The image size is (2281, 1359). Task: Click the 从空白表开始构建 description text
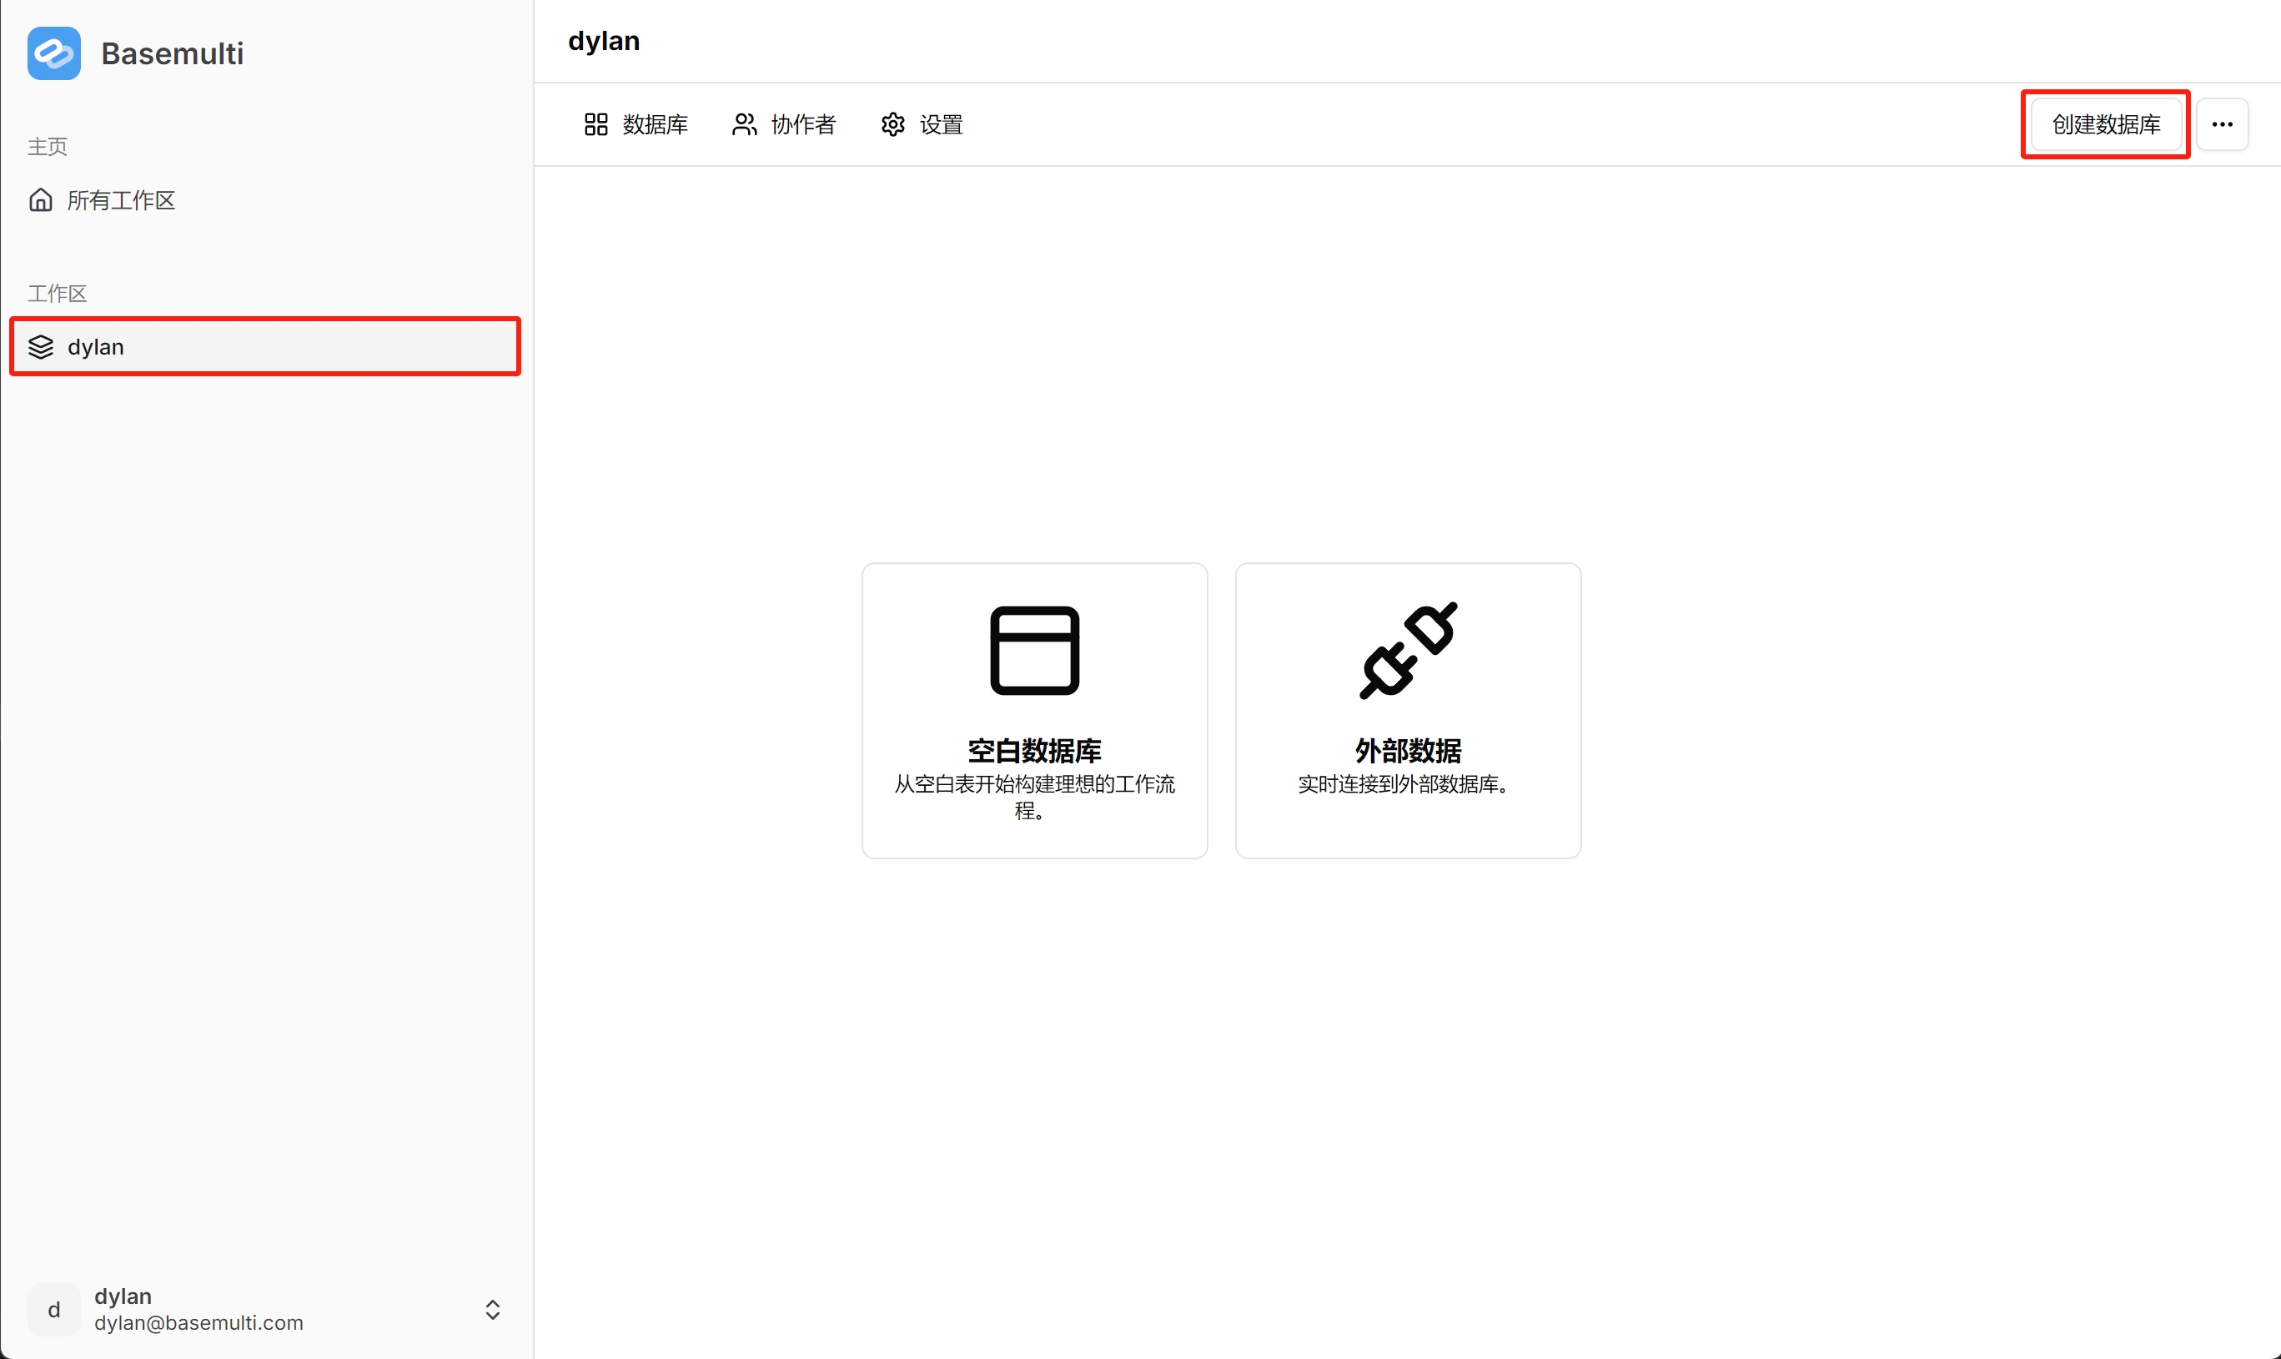[x=1034, y=797]
